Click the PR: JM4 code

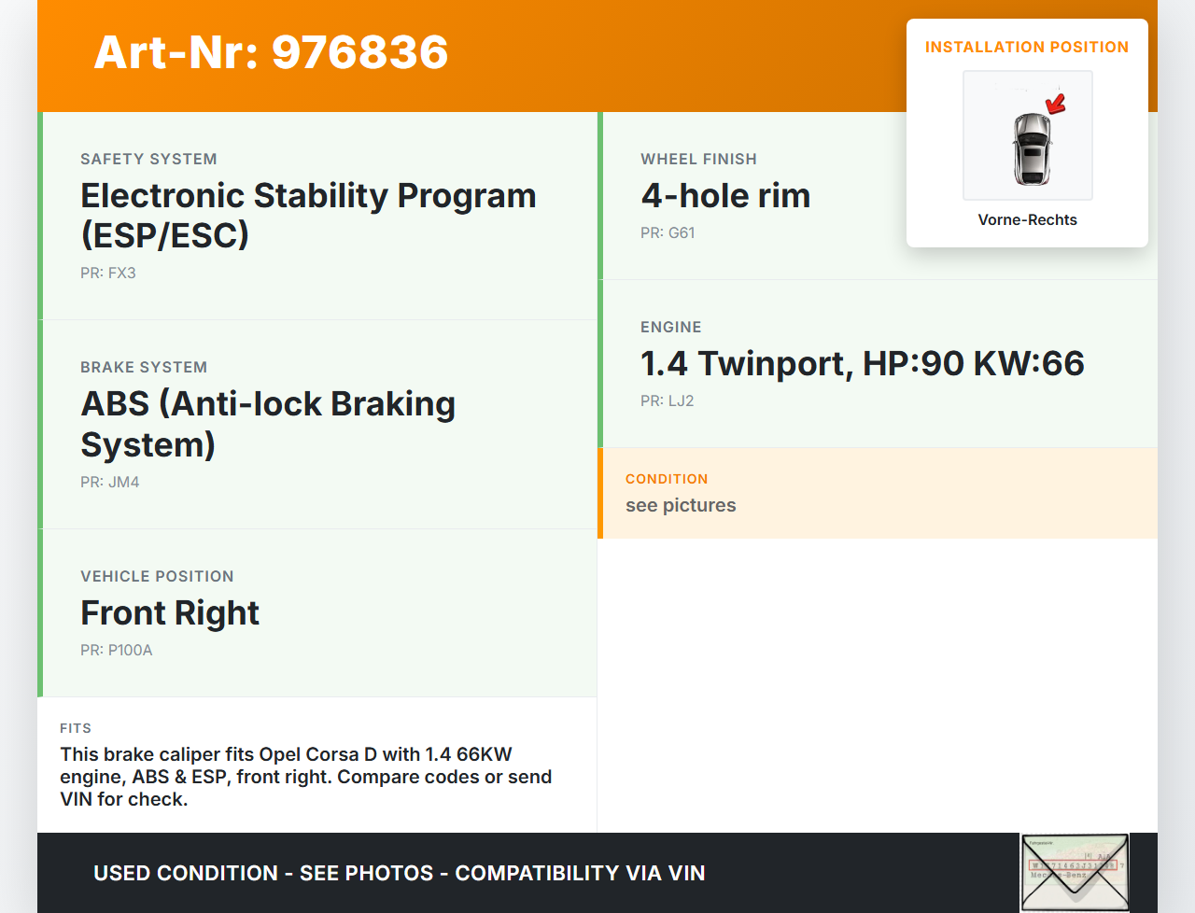click(110, 483)
